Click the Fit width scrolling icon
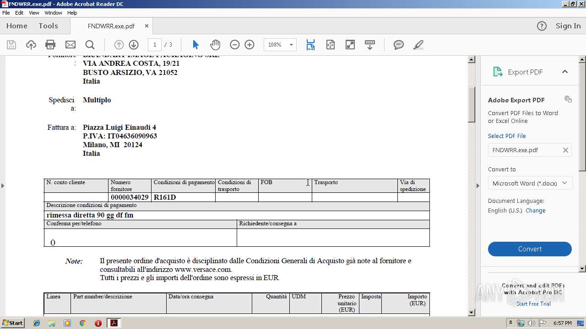 310,45
